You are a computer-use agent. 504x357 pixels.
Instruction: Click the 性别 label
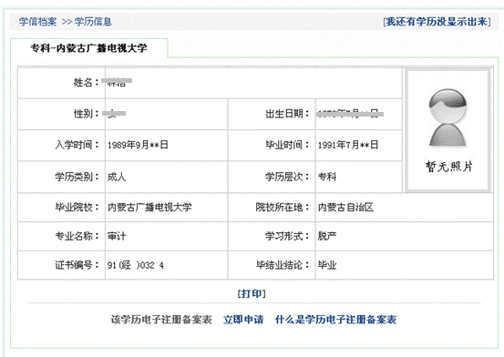(87, 114)
